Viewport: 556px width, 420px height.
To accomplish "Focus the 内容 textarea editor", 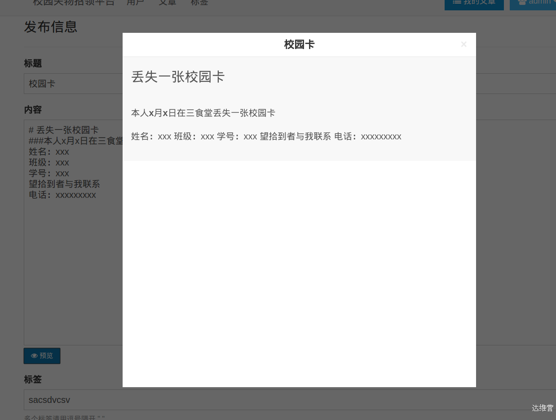I will click(x=290, y=232).
